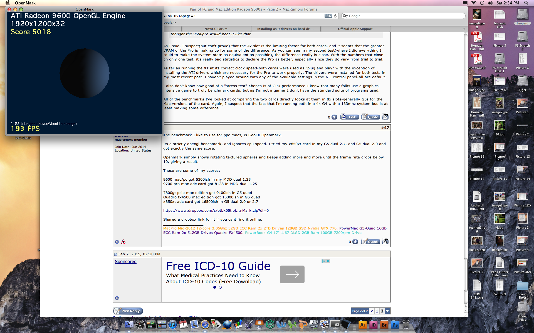The width and height of the screenshot is (534, 333).
Task: Open iTunes from the dock
Action: click(172, 324)
